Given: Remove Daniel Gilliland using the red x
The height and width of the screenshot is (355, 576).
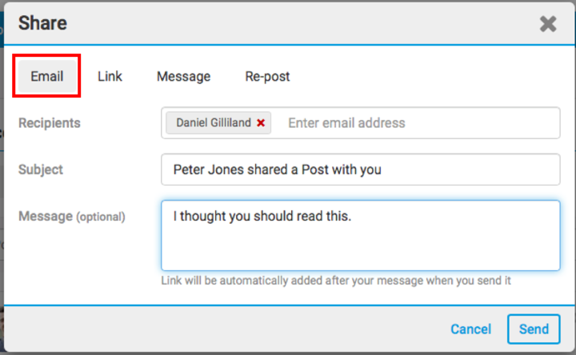Looking at the screenshot, I should click(x=261, y=123).
